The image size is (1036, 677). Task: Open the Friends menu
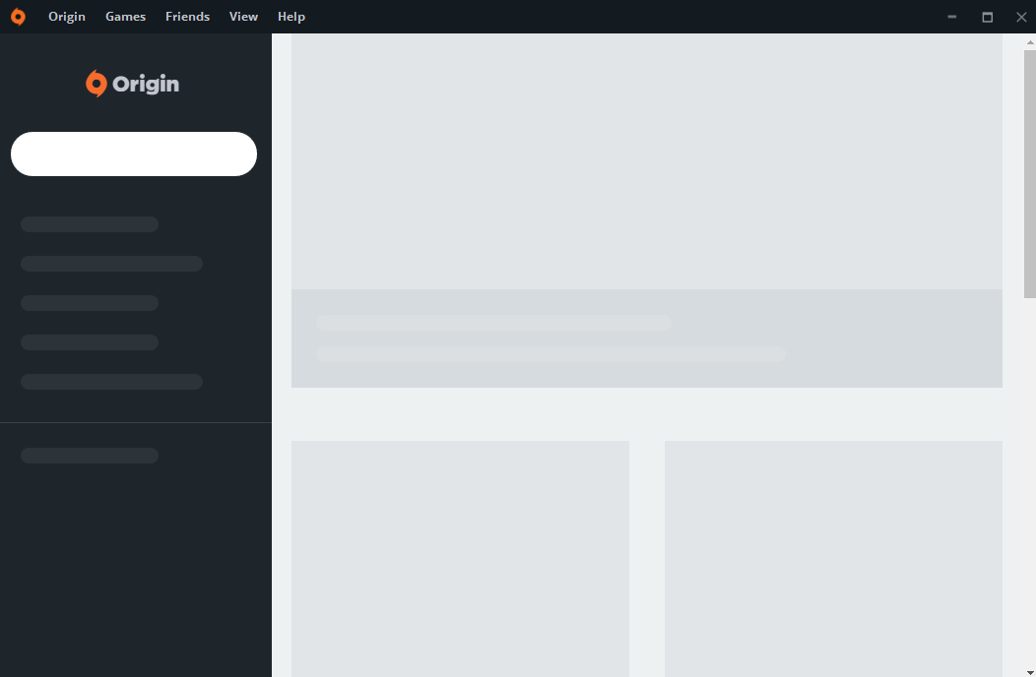coord(188,17)
